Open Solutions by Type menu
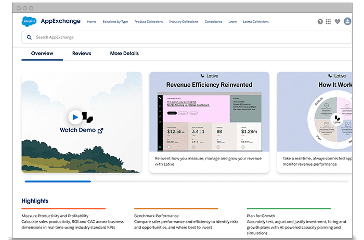 pyautogui.click(x=115, y=22)
